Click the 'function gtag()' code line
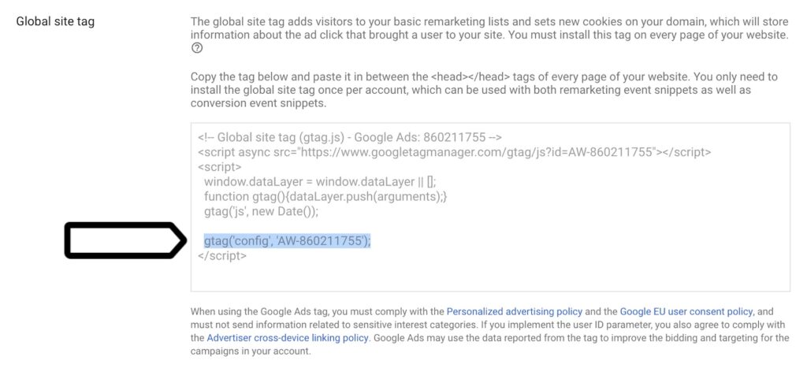807x379 pixels. 325,196
